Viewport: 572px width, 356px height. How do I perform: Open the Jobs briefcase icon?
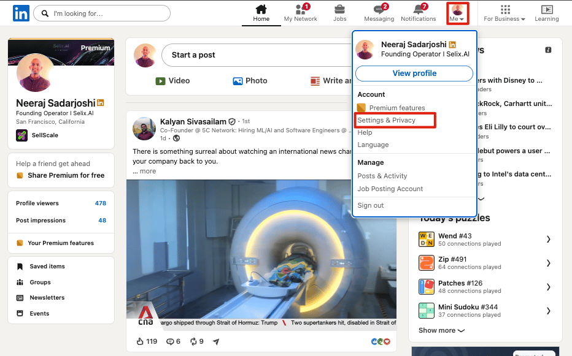[x=339, y=9]
